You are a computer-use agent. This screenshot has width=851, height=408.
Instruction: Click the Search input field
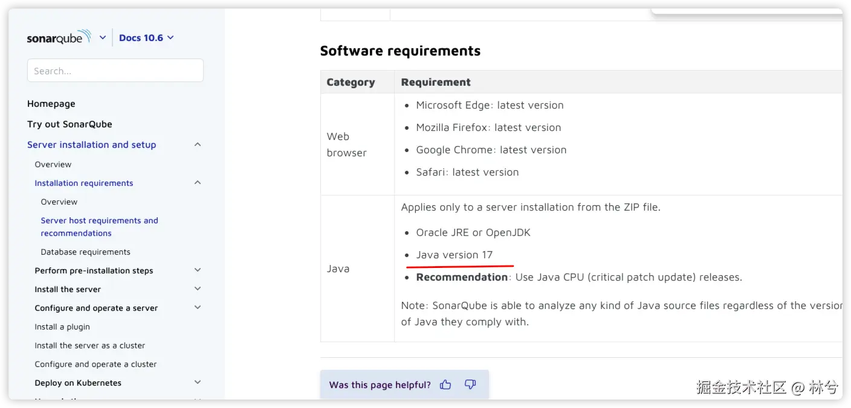(115, 71)
